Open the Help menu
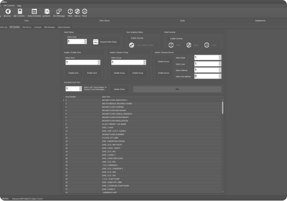 (x=19, y=6)
